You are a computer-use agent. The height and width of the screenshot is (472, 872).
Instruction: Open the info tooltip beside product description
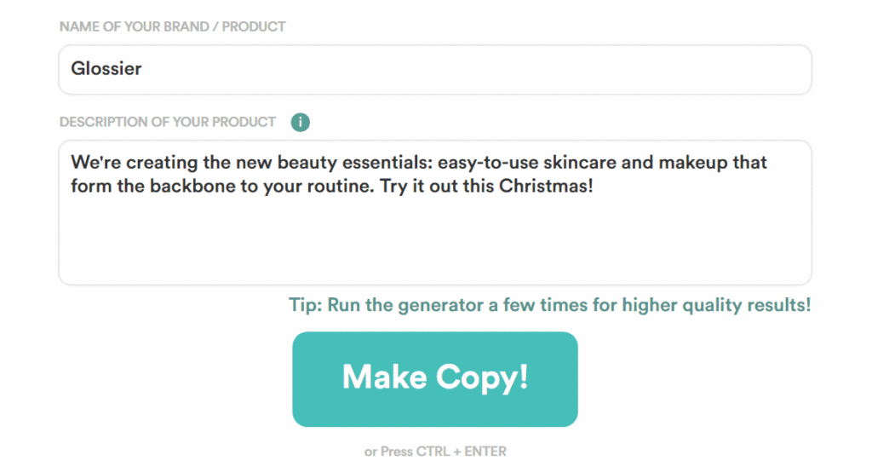[x=301, y=122]
